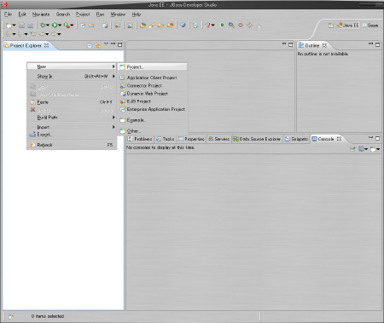Open the Search menu
The image size is (384, 323).
[63, 14]
